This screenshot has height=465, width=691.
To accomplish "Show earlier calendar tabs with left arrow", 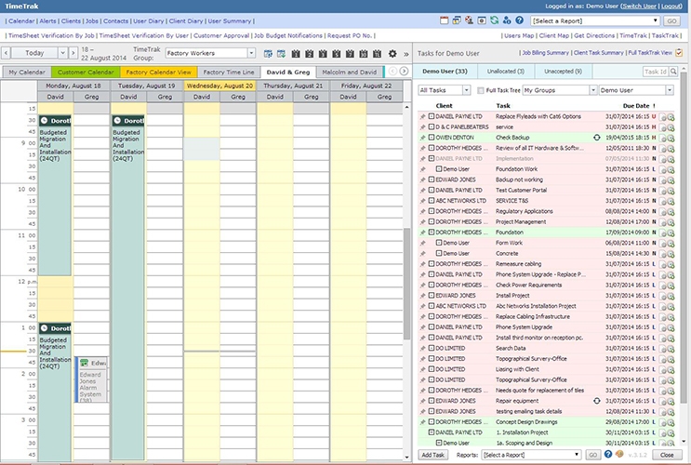I will [392, 72].
